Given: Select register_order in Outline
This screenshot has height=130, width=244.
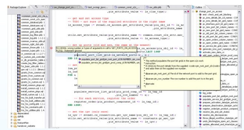Looking at the screenshot, I should (x=220, y=109).
